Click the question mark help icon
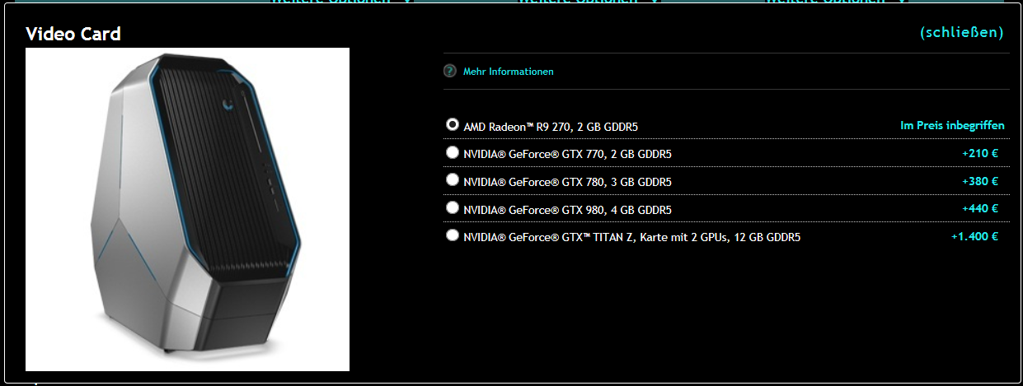1023x386 pixels. point(450,71)
